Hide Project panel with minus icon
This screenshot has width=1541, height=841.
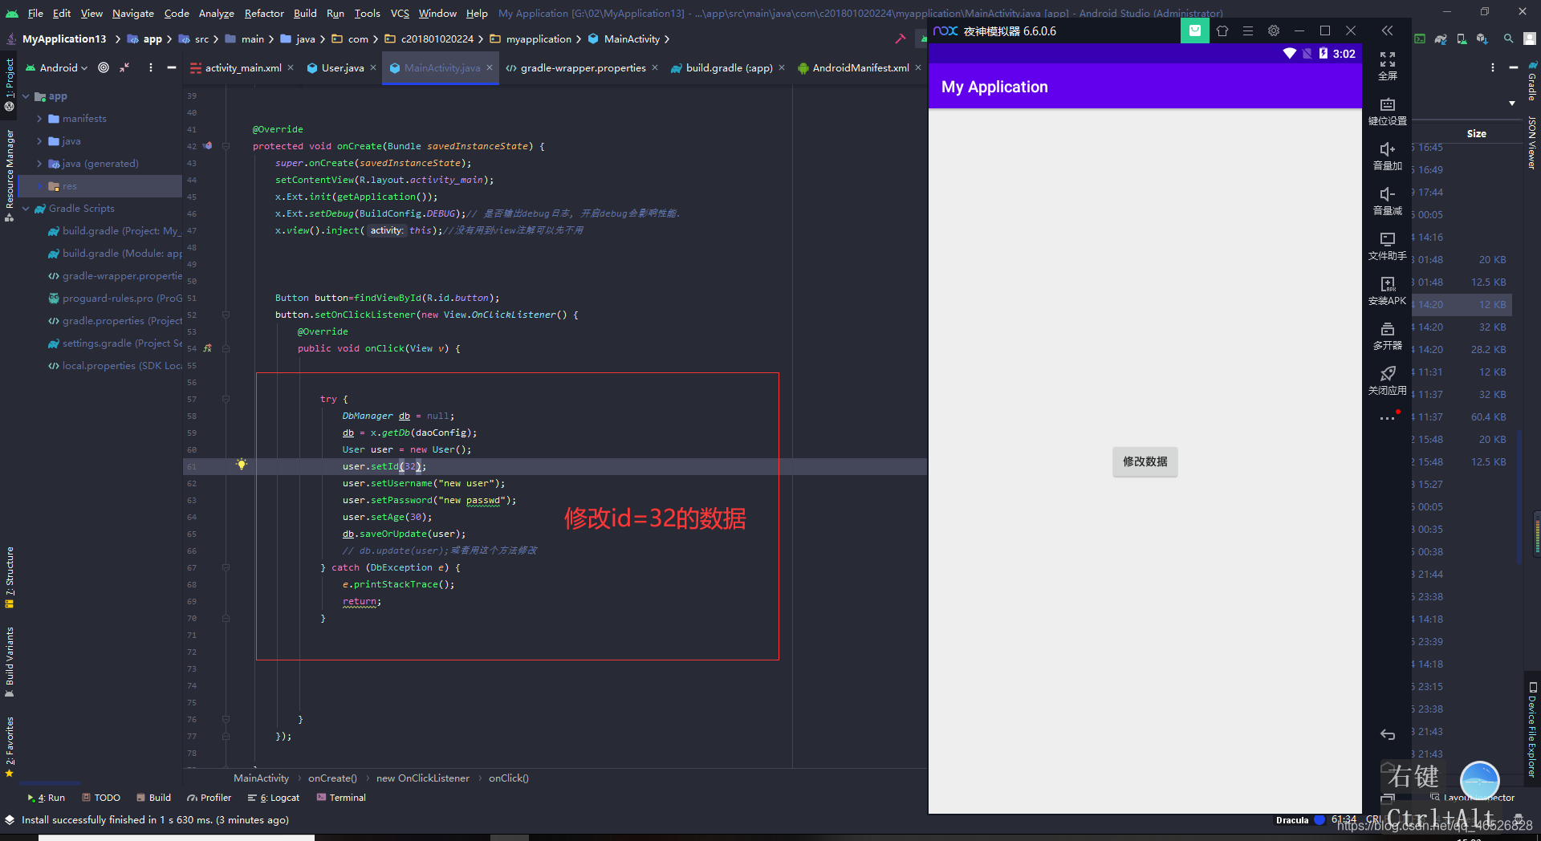click(x=171, y=67)
